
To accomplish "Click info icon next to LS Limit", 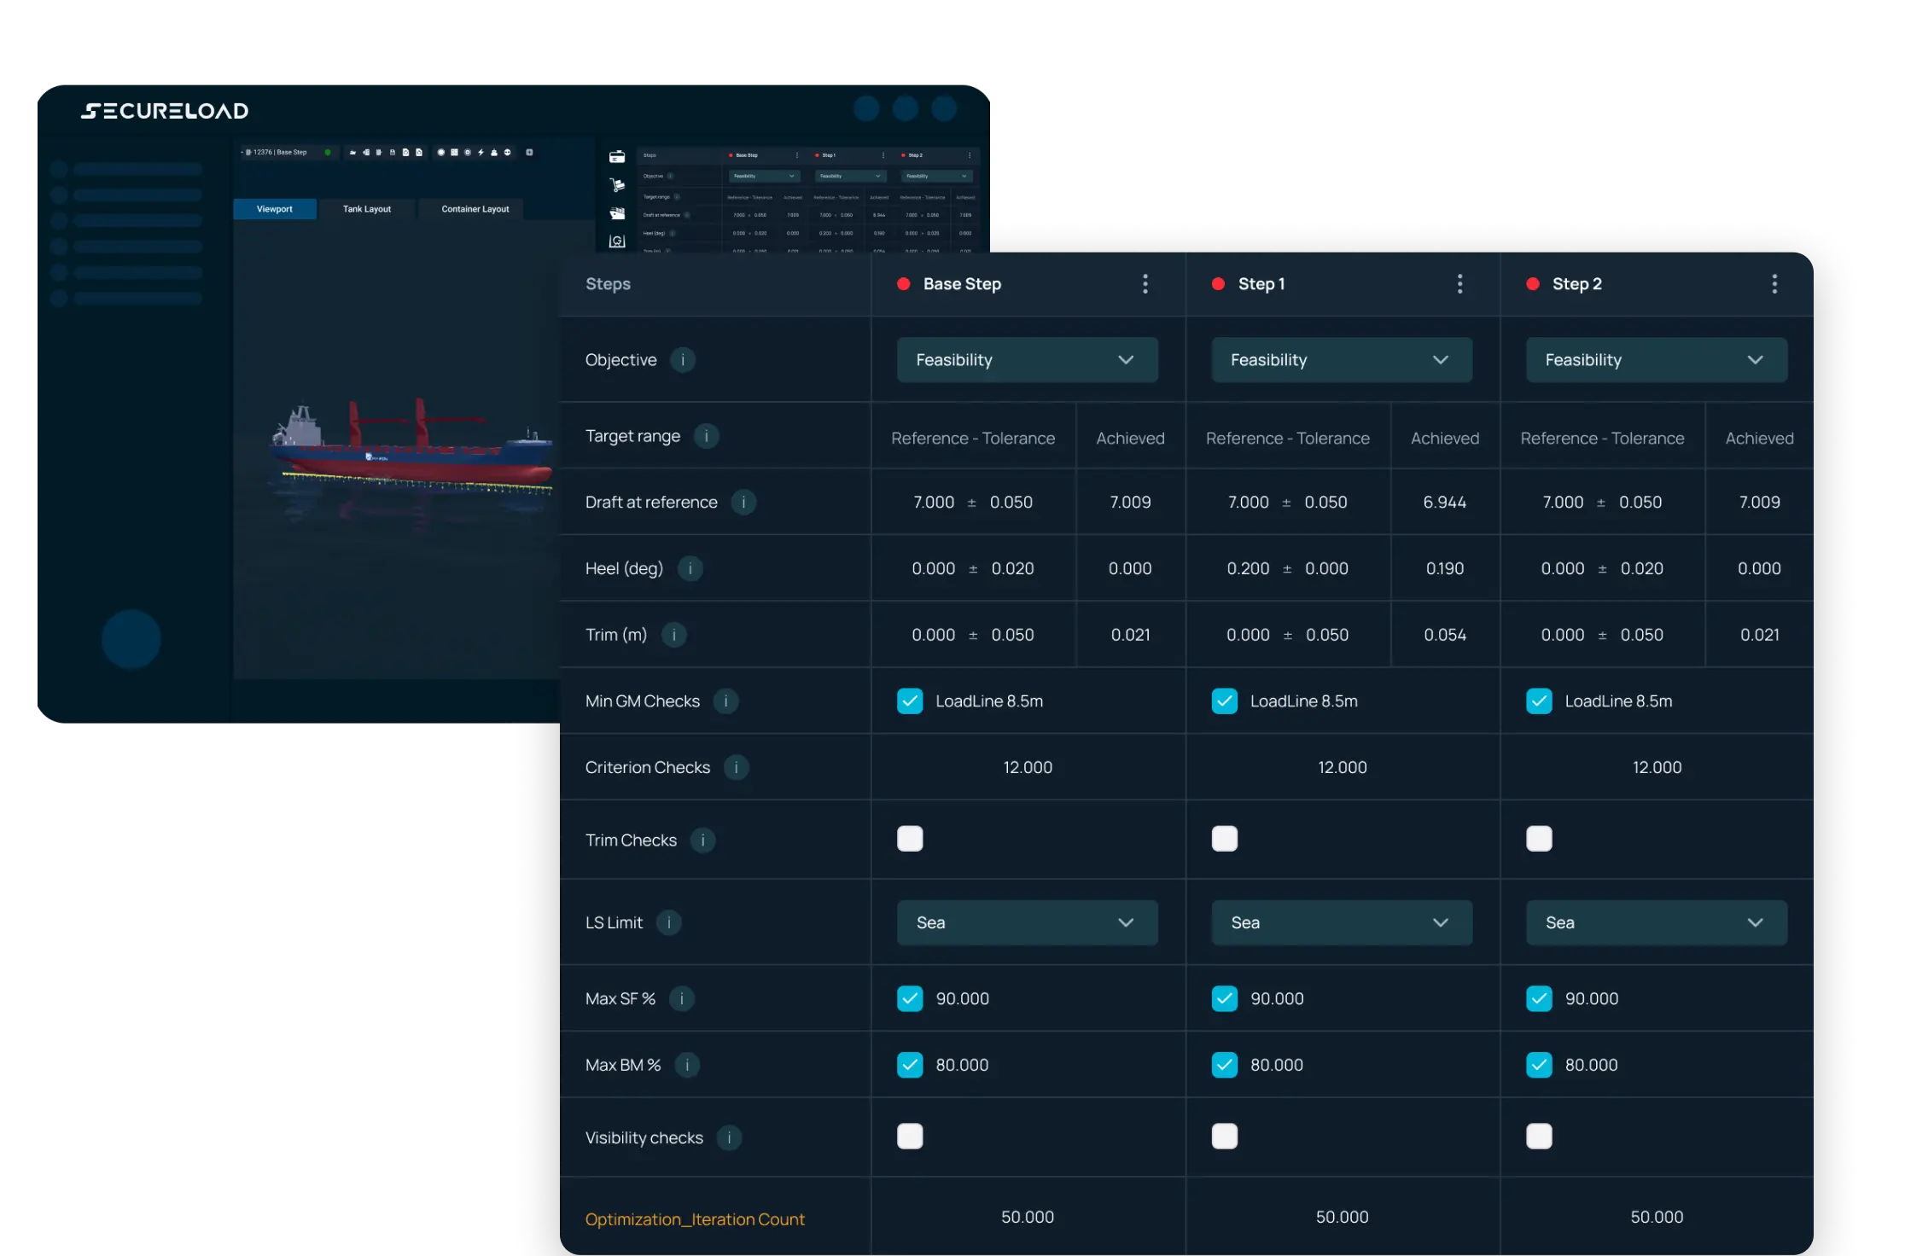I will coord(669,922).
